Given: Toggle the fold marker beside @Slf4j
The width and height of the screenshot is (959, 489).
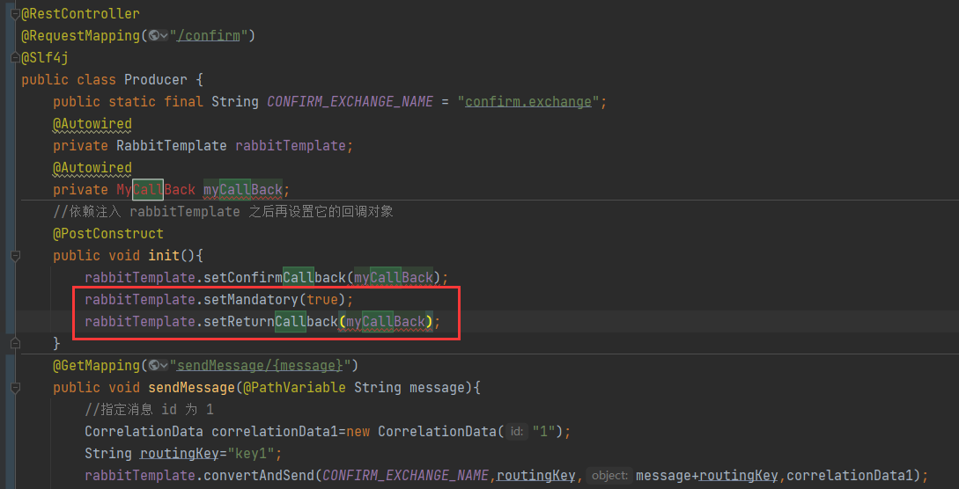Looking at the screenshot, I should [x=15, y=58].
